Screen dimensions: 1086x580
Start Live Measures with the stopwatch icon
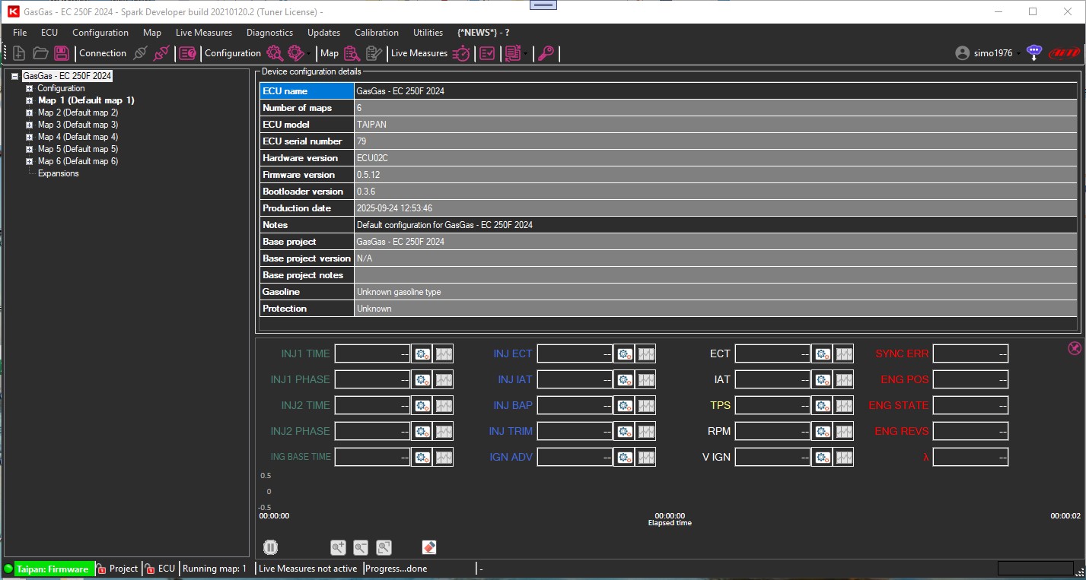[461, 53]
